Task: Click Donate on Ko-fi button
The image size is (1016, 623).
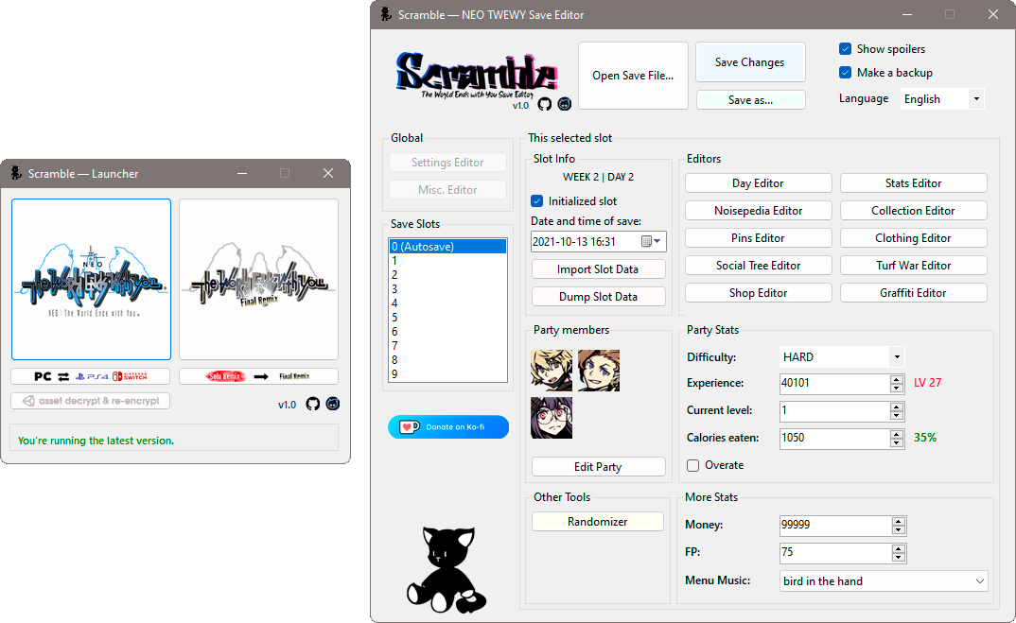Action: point(448,426)
